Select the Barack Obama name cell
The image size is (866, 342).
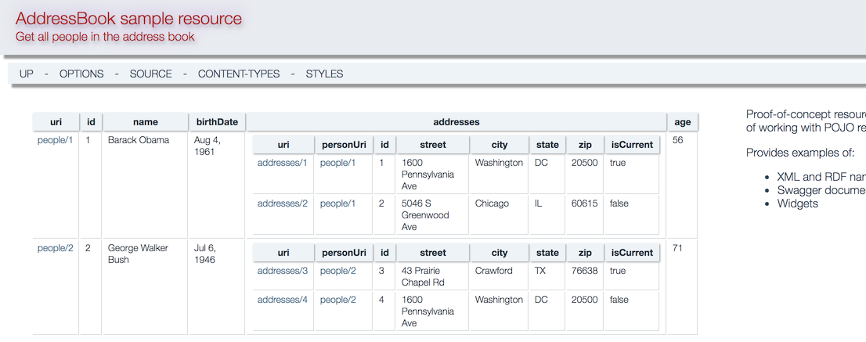139,140
